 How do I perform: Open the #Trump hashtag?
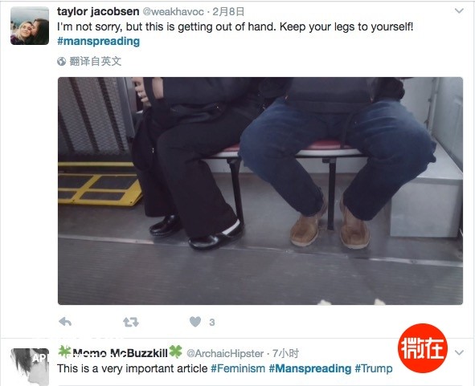point(374,368)
